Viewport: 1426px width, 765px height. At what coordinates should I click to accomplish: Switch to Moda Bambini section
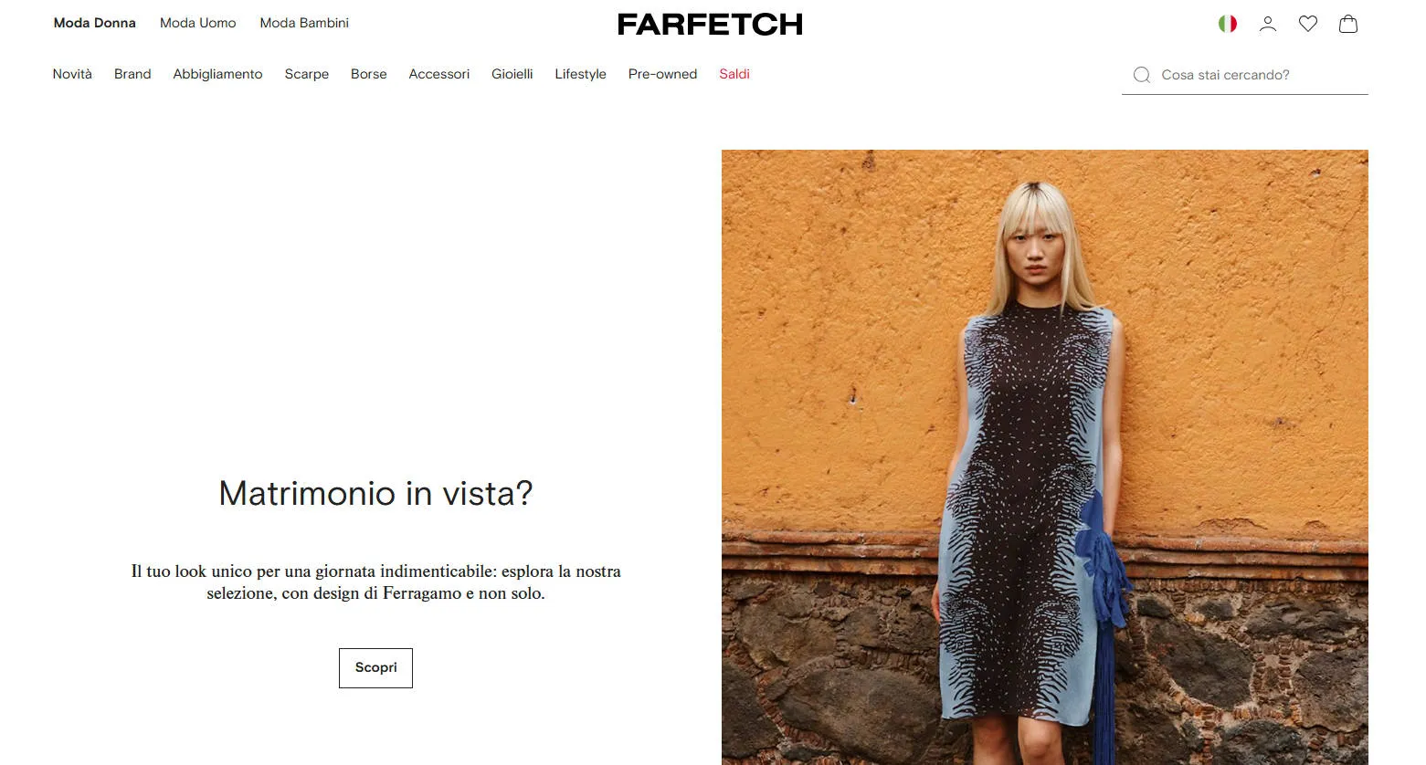(304, 23)
